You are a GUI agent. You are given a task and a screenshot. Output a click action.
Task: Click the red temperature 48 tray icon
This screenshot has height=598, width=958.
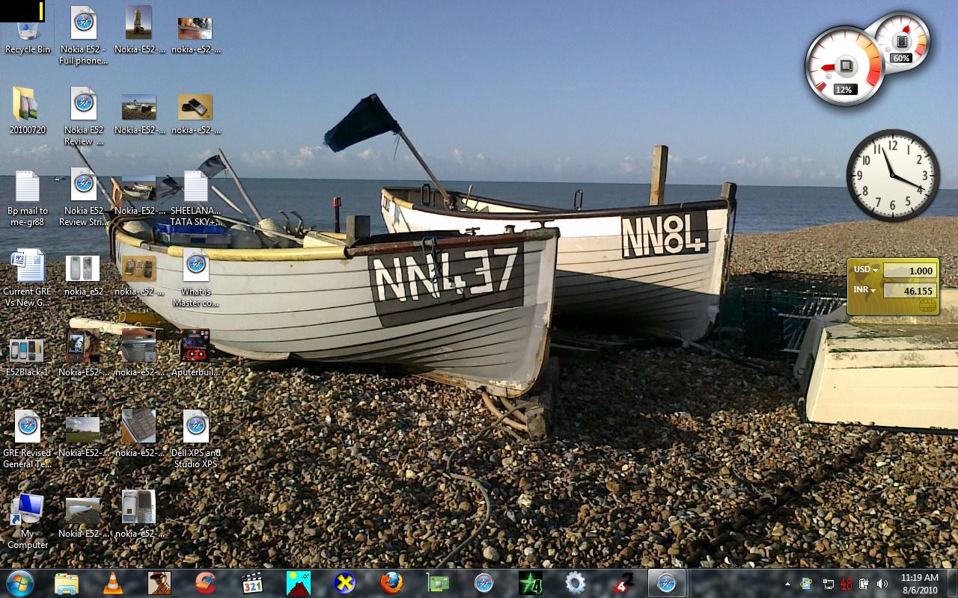(846, 584)
